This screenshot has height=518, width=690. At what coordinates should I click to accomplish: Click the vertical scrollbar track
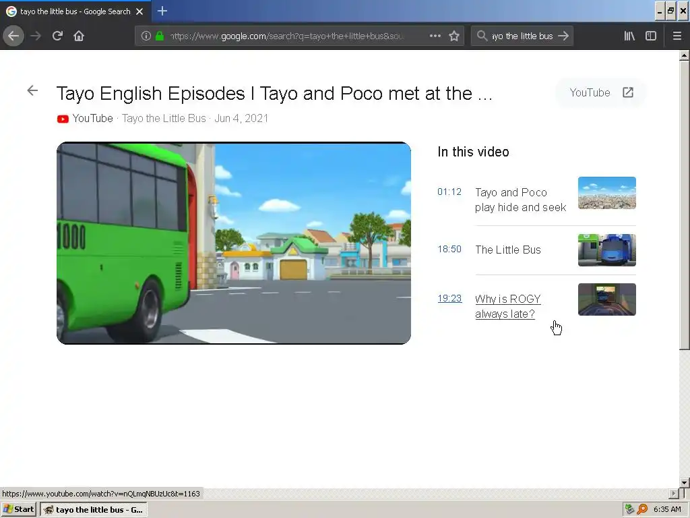click(x=684, y=414)
